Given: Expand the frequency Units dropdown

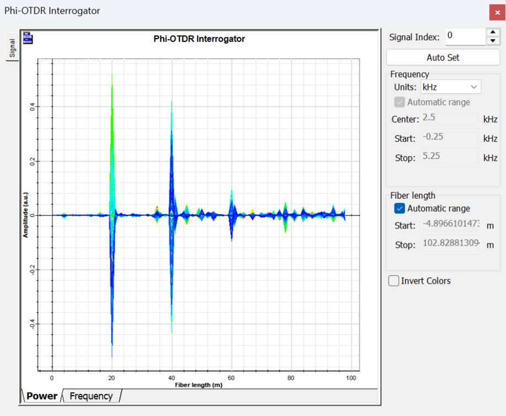Looking at the screenshot, I should pyautogui.click(x=450, y=87).
